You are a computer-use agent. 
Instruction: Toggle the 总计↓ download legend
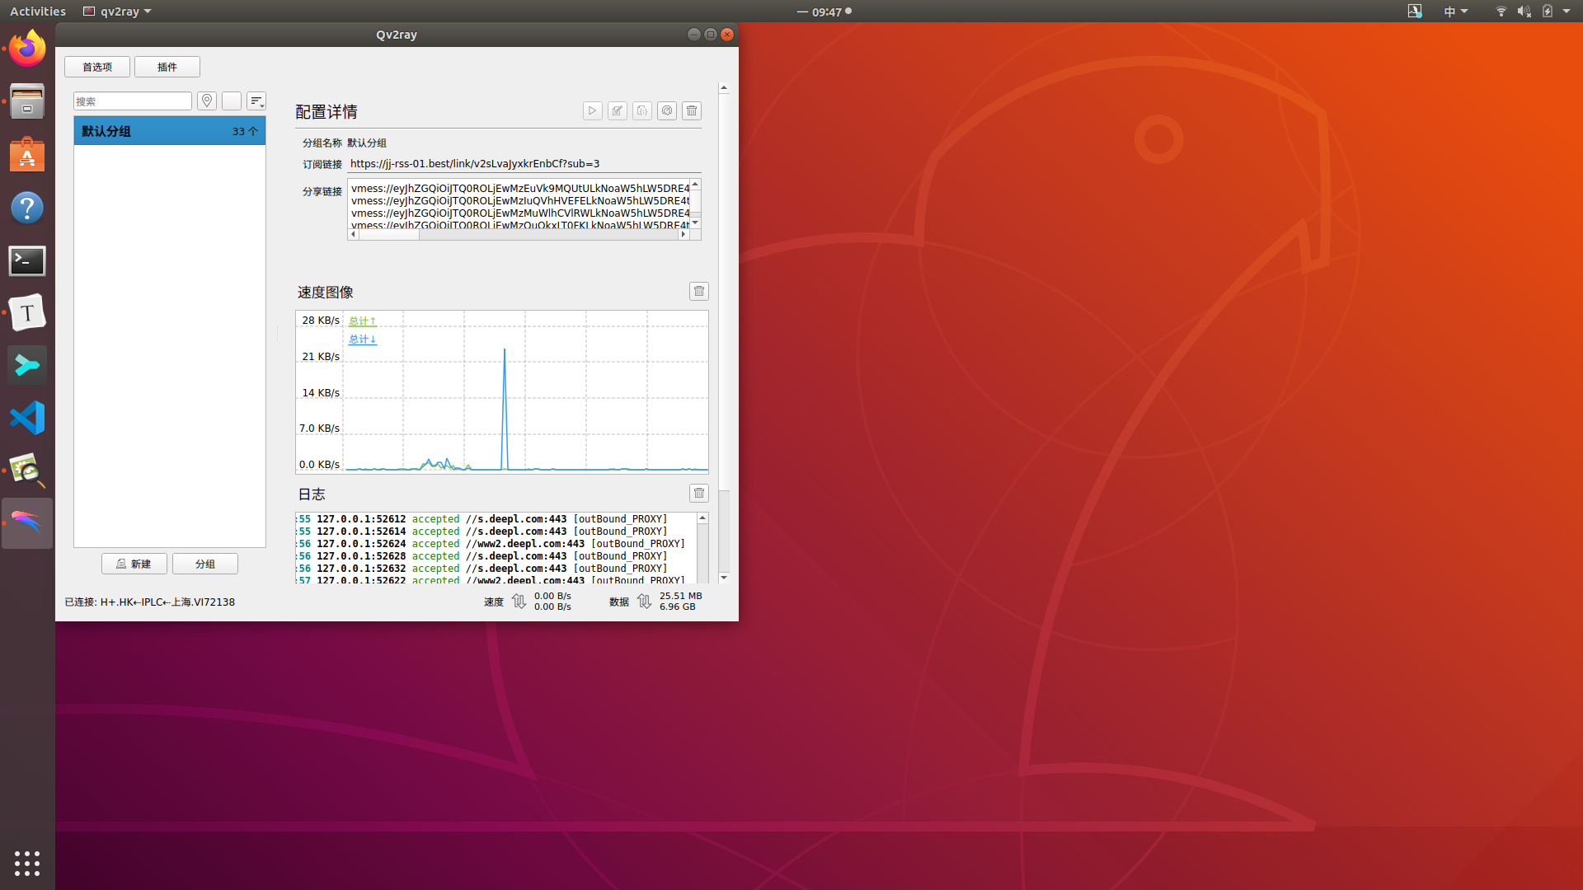362,339
